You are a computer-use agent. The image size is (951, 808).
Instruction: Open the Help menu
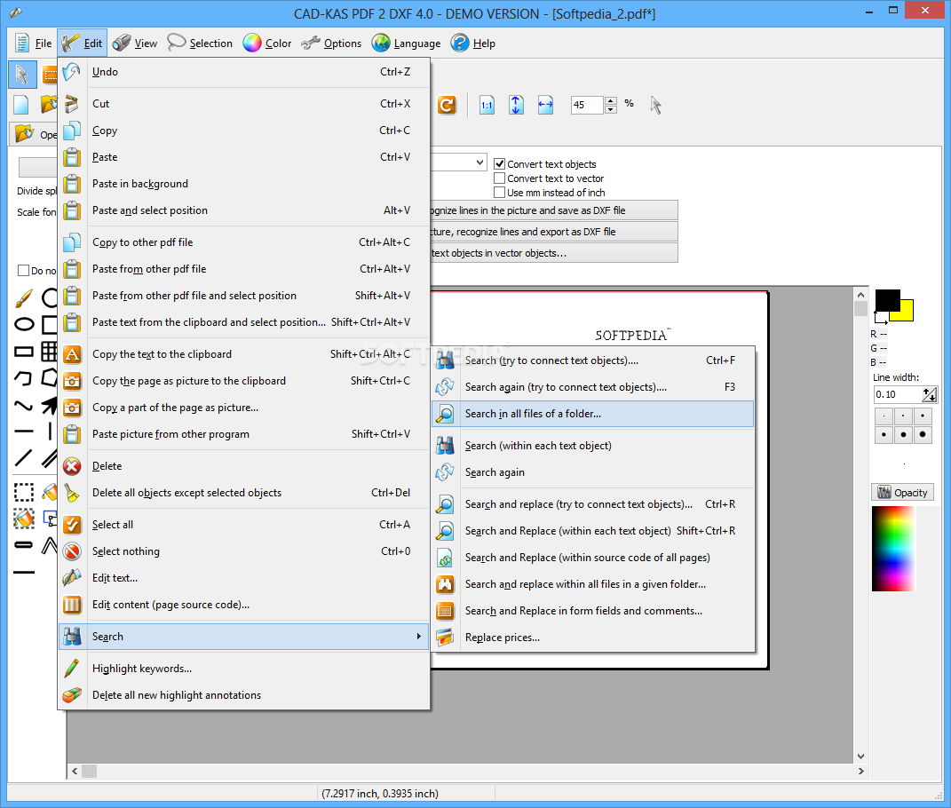click(x=473, y=44)
